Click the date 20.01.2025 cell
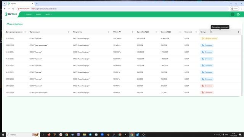 click(10, 45)
